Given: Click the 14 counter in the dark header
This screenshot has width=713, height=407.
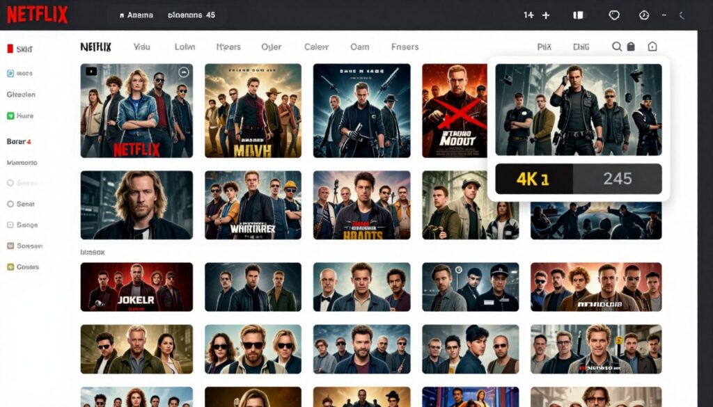Looking at the screenshot, I should [x=528, y=15].
